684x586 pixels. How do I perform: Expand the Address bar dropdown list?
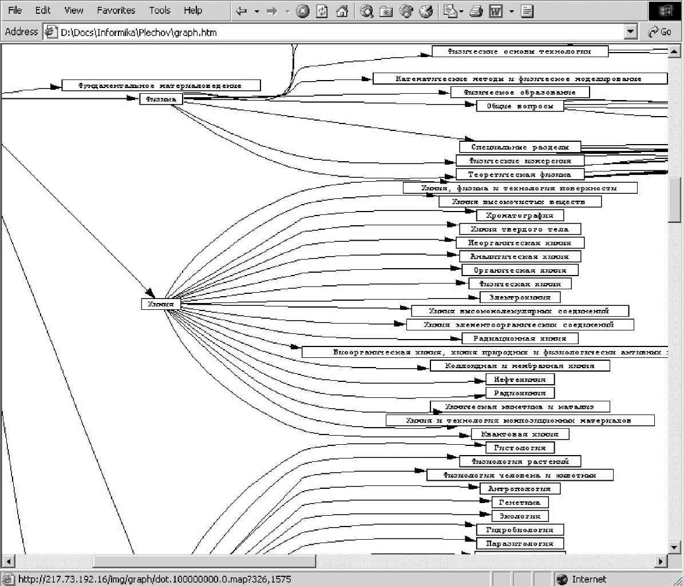click(x=630, y=32)
